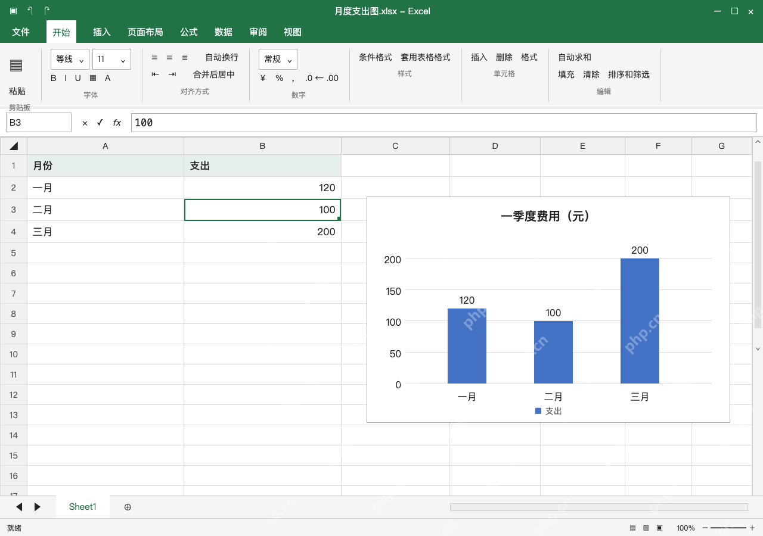Image resolution: width=763 pixels, height=536 pixels.
Task: Cancel formula entry with × icon
Action: tap(85, 123)
